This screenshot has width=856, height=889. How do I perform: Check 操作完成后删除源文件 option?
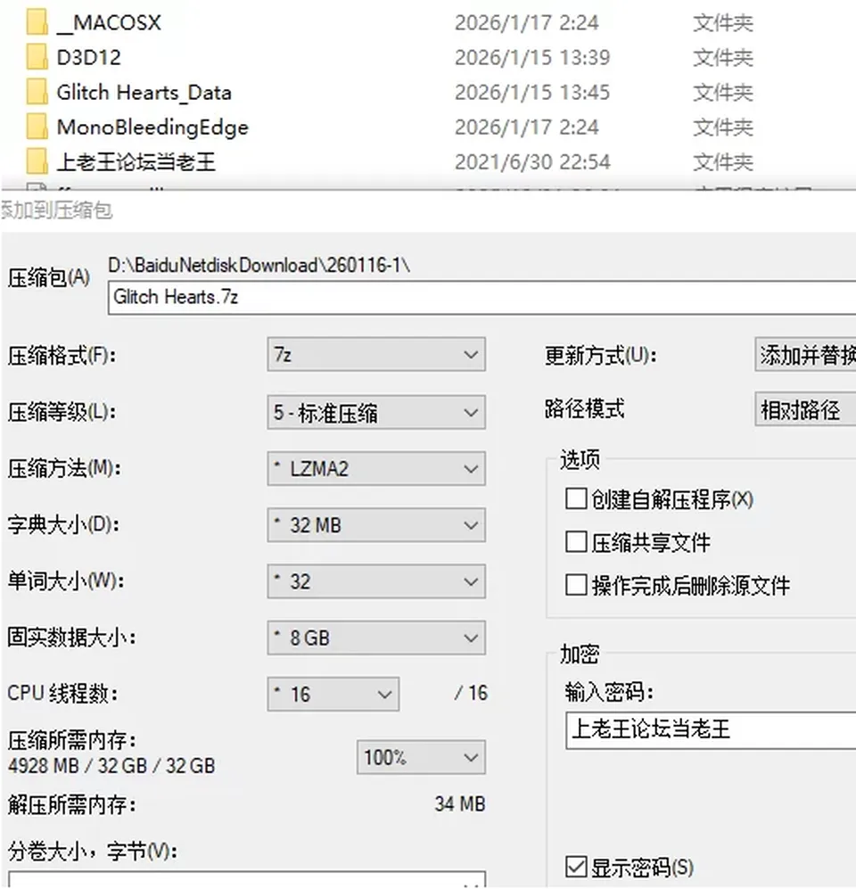[x=576, y=585]
